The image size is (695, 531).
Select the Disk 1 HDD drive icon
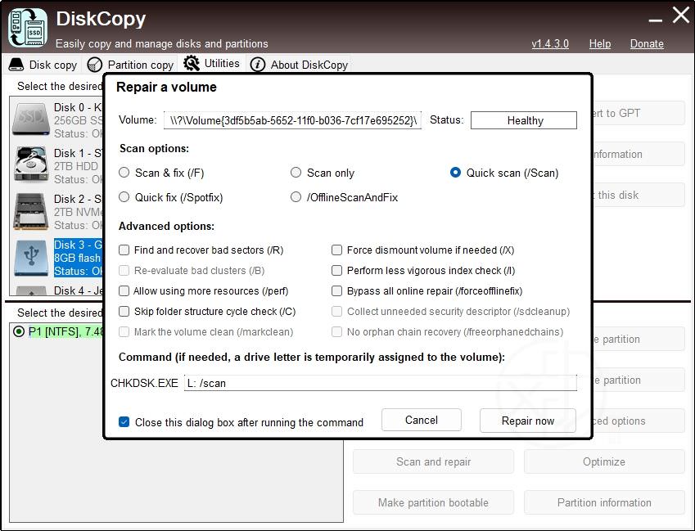pyautogui.click(x=31, y=165)
